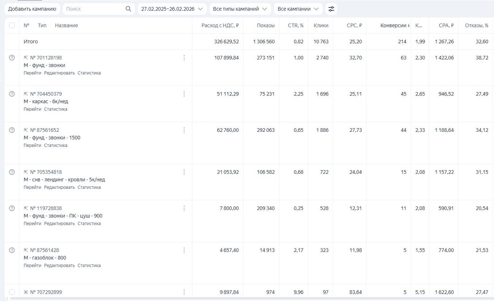Expand the Все типы кампаний dropdown
The image size is (494, 301).
[x=240, y=9]
